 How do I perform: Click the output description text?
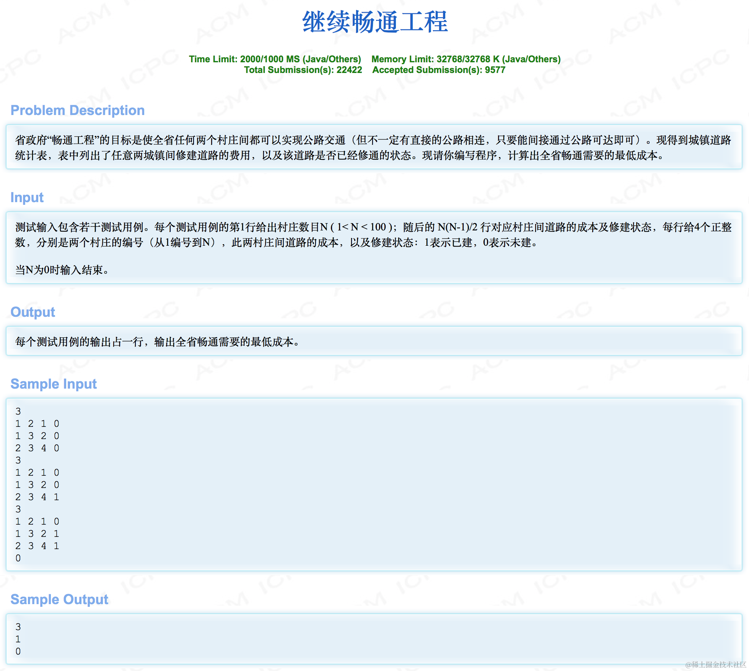click(157, 342)
